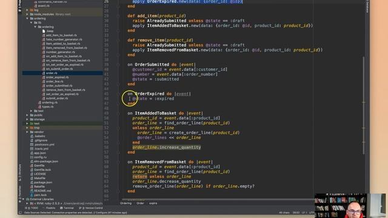This screenshot has width=388, height=218.
Task: Expand the tmp folder
Action: point(27,128)
